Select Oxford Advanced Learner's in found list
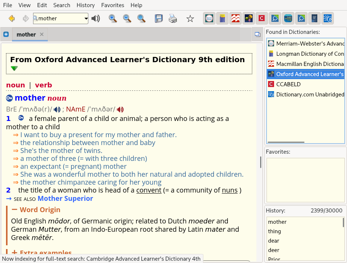The height and width of the screenshot is (263, 347). click(306, 74)
